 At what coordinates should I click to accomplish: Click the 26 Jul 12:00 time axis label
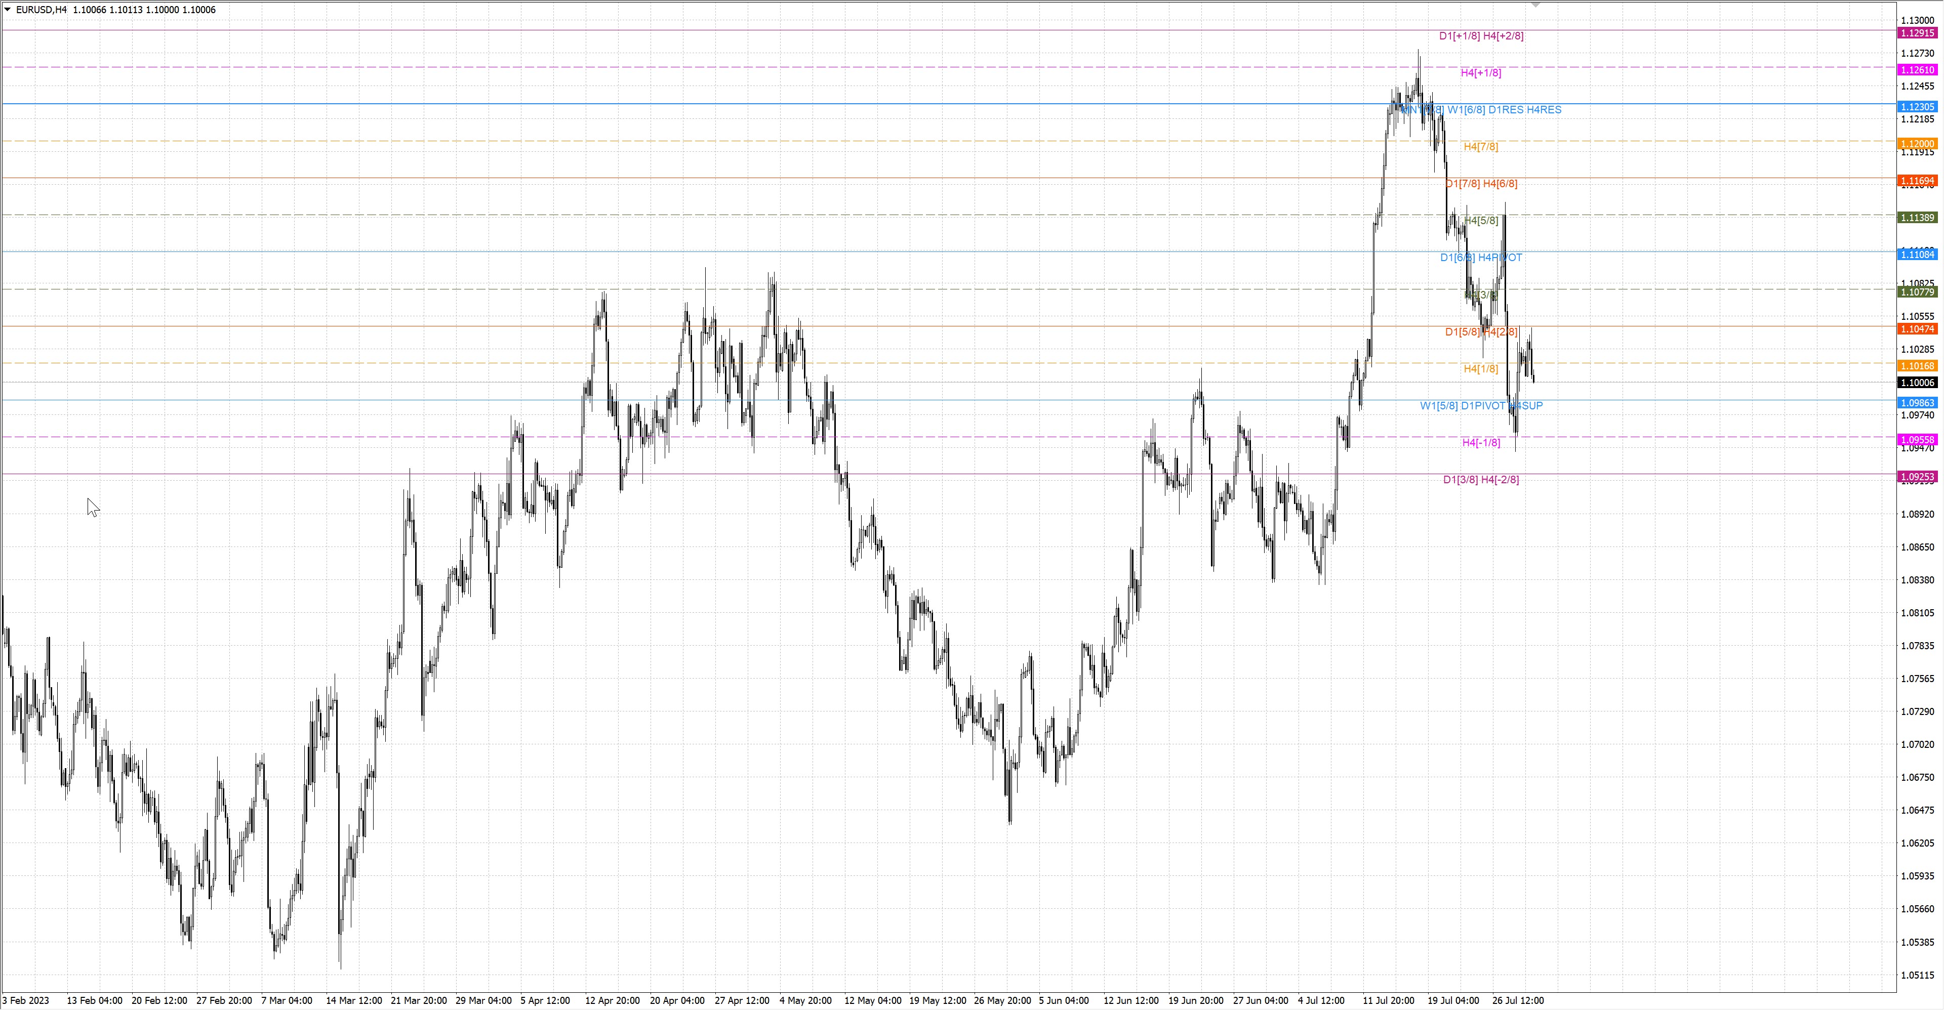tap(1518, 1001)
